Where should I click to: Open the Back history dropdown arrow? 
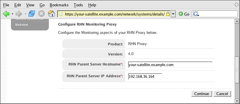pos(12,14)
